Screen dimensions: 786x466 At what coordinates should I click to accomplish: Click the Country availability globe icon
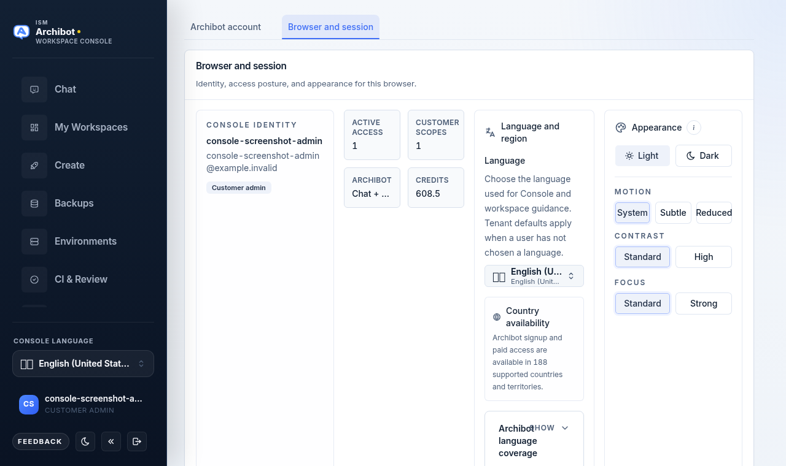pos(497,317)
